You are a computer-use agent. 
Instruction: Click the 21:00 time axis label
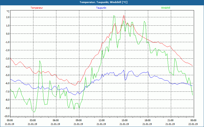[x=170, y=120]
